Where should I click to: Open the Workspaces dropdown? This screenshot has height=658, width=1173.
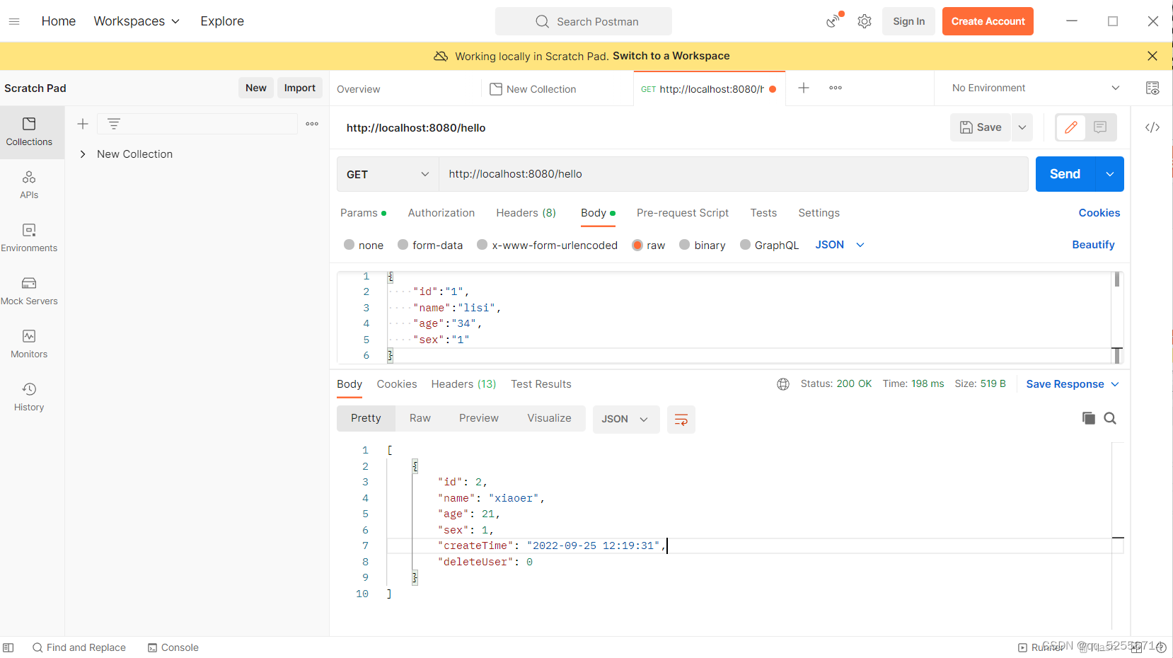point(137,21)
